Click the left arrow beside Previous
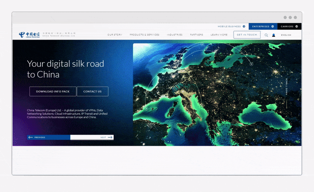314x192 pixels. [31, 137]
